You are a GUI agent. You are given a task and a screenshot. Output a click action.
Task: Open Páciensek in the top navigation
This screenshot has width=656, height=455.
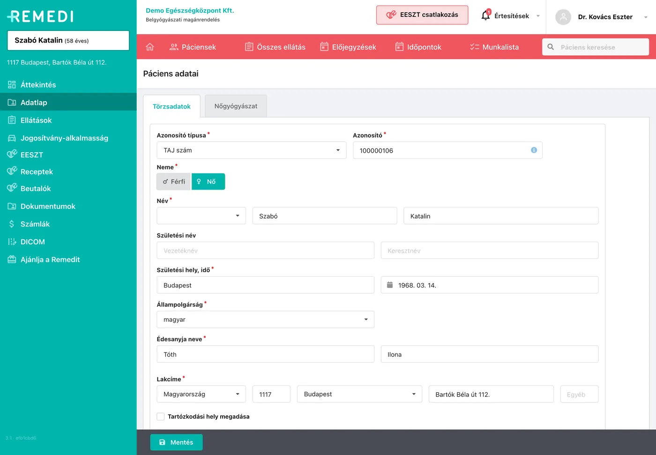[x=193, y=47]
